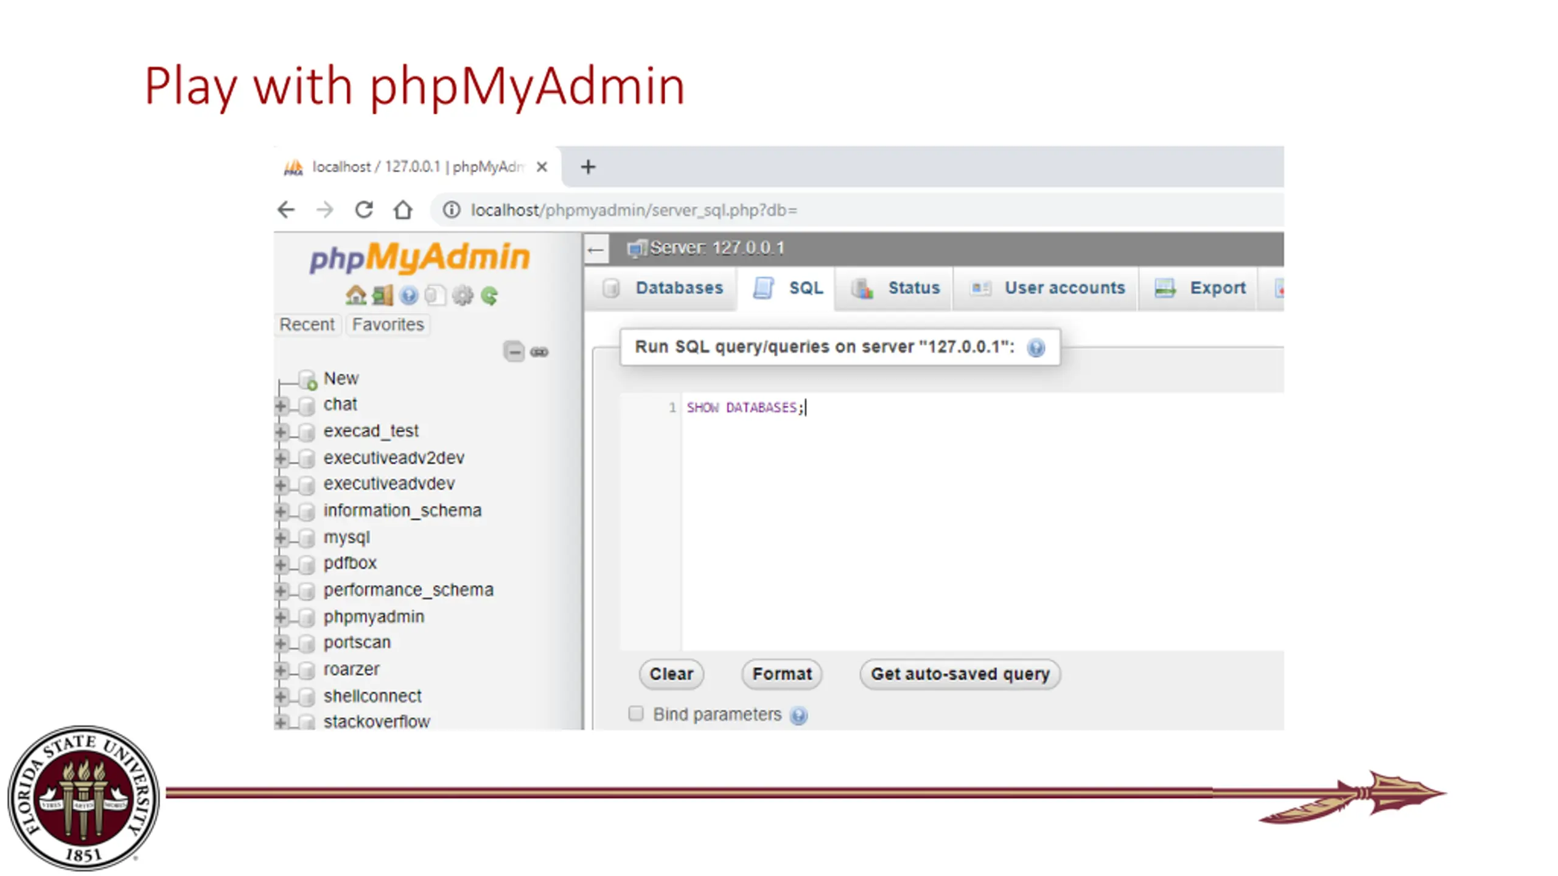The height and width of the screenshot is (876, 1558).
Task: Expand the phpmyadmin database node
Action: [x=281, y=617]
